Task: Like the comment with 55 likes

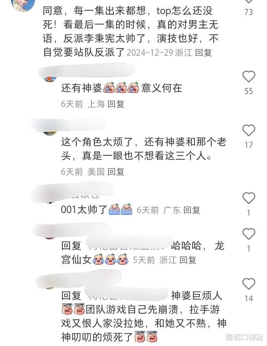Action: click(249, 77)
